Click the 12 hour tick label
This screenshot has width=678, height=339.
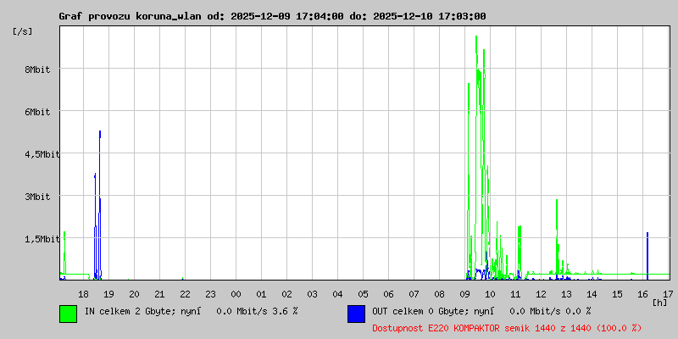pyautogui.click(x=541, y=294)
